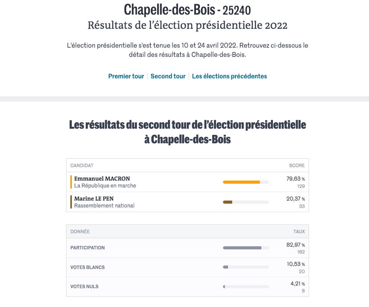Viewport: 369px width, 307px height.
Task: Select the orange color marker beside Macron
Action: click(71, 182)
